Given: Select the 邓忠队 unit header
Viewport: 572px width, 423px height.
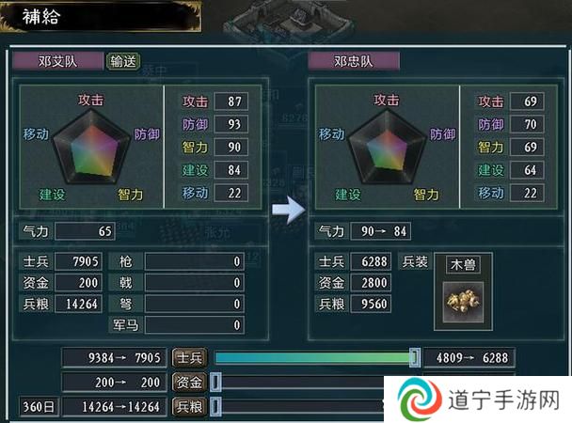Looking at the screenshot, I should [x=354, y=61].
